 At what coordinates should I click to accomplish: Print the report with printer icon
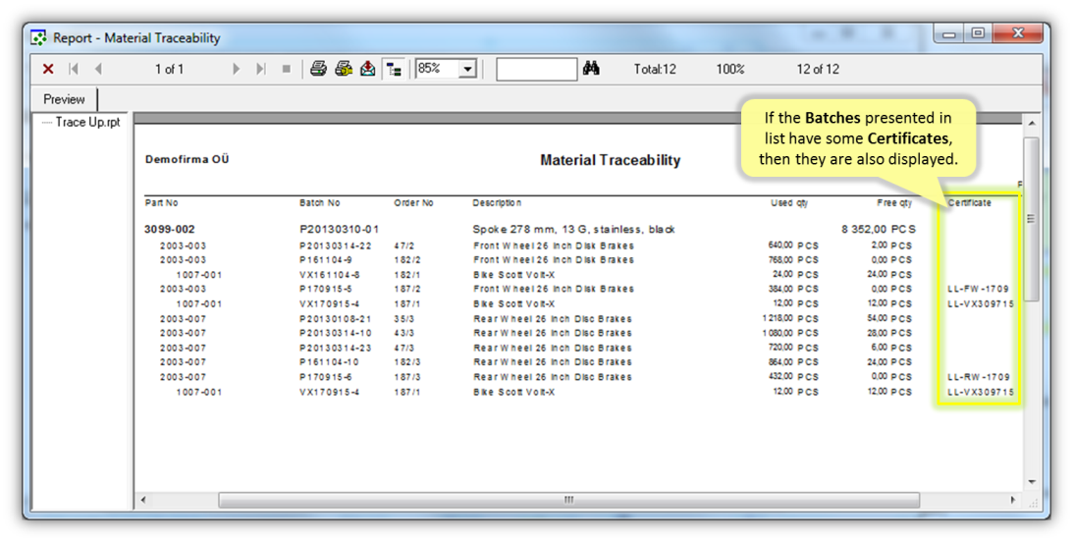318,69
